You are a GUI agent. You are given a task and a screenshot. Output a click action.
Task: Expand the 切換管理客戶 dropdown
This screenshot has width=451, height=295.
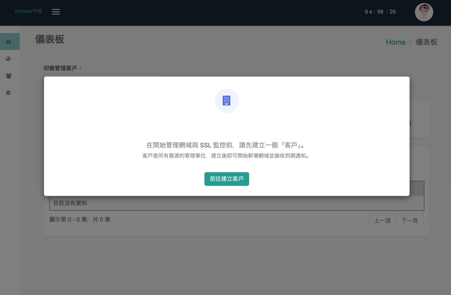pyautogui.click(x=103, y=75)
